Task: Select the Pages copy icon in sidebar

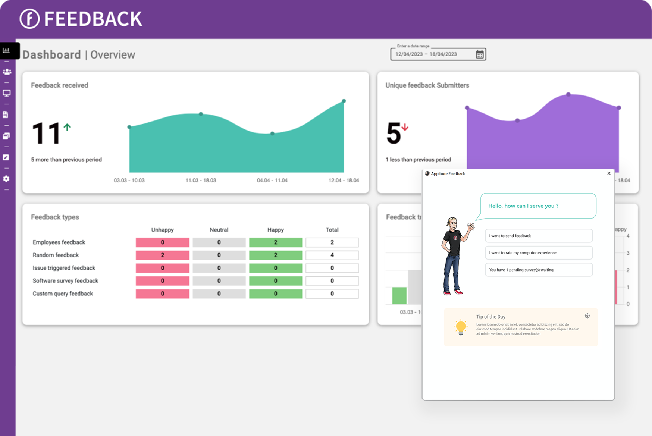Action: tap(7, 136)
